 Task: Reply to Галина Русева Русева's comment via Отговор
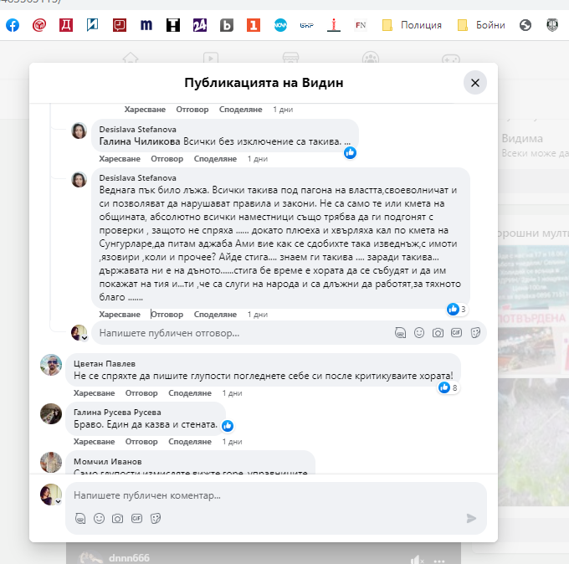[141, 441]
